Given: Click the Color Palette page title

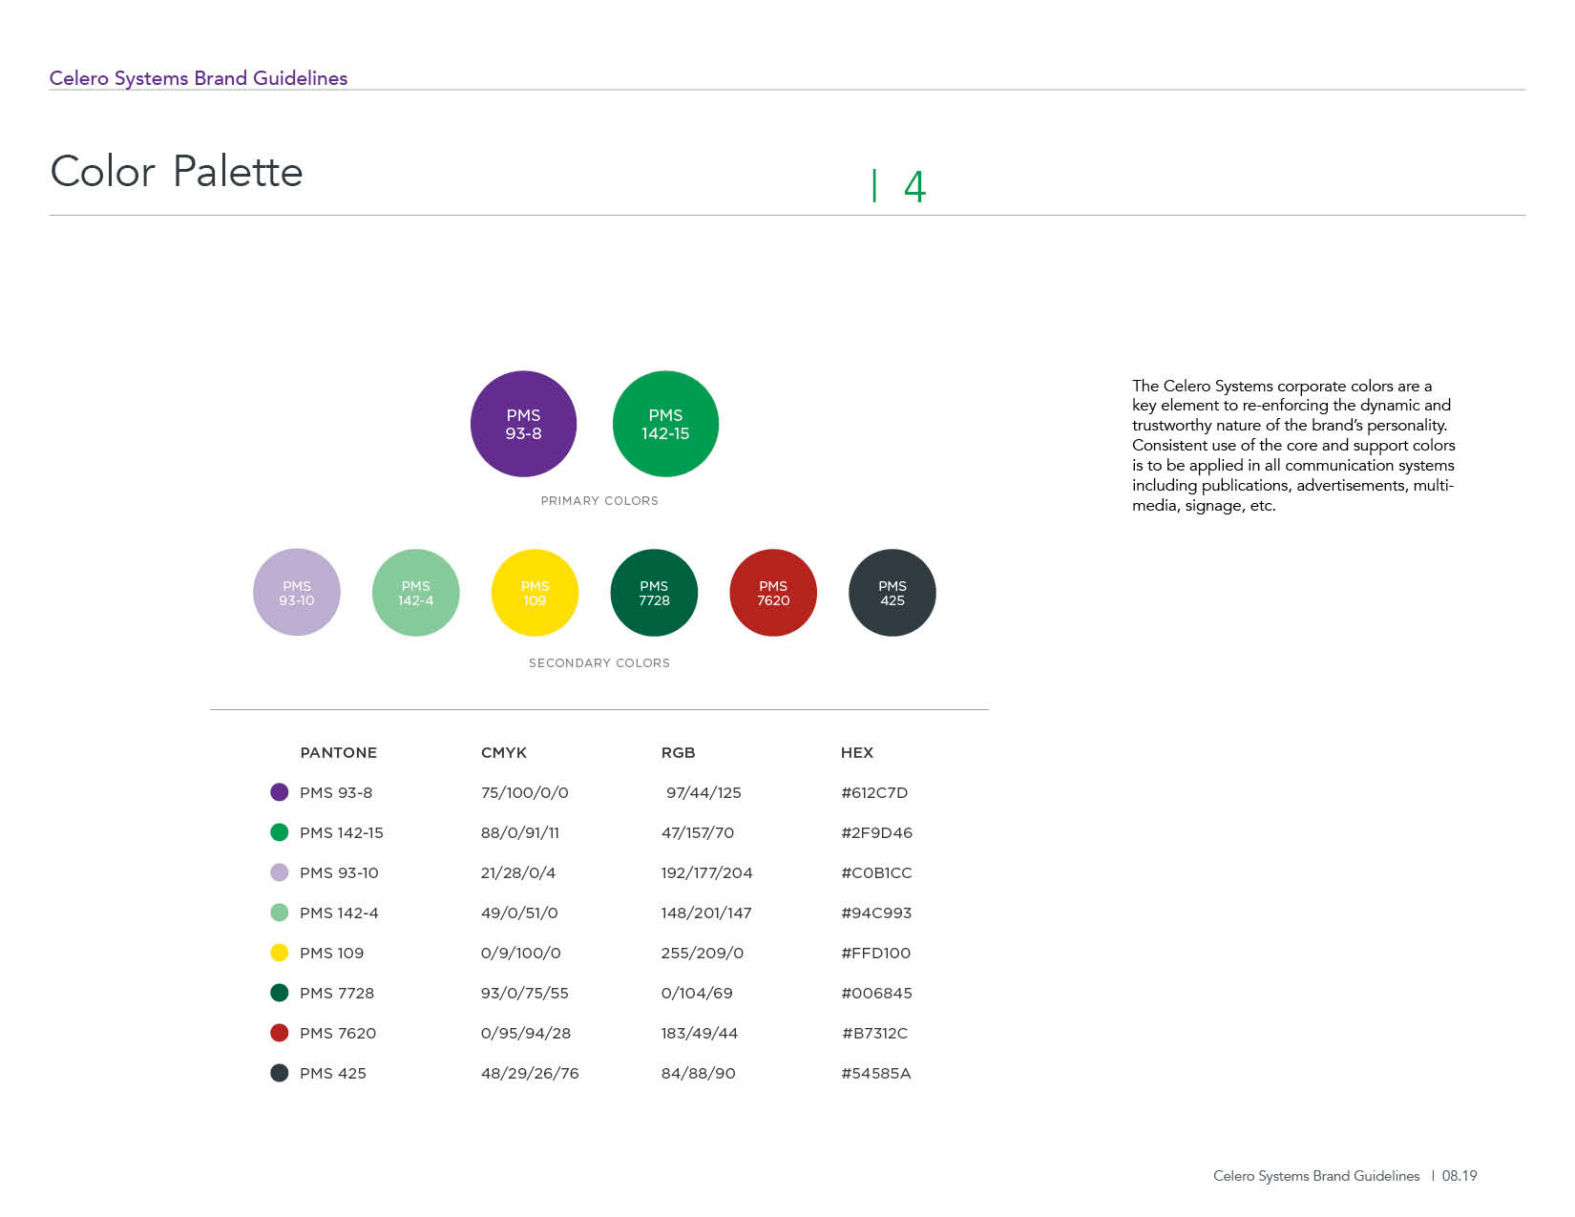Looking at the screenshot, I should click(x=177, y=172).
